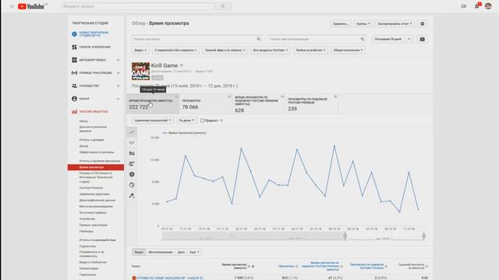Open the new Creator Studio beta gear
Viewport: 499px width, 280px height.
pos(74,34)
